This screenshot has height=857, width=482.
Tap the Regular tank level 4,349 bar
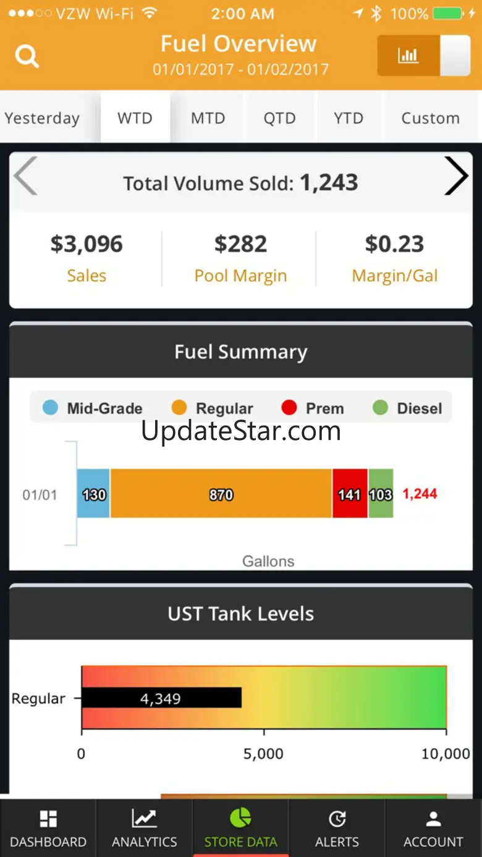pyautogui.click(x=161, y=698)
